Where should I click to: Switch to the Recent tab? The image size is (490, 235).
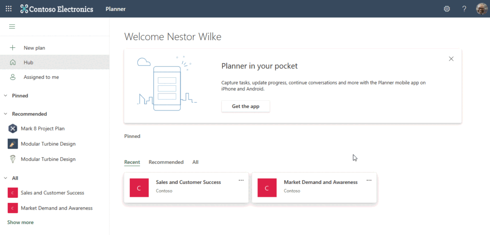[x=132, y=162]
